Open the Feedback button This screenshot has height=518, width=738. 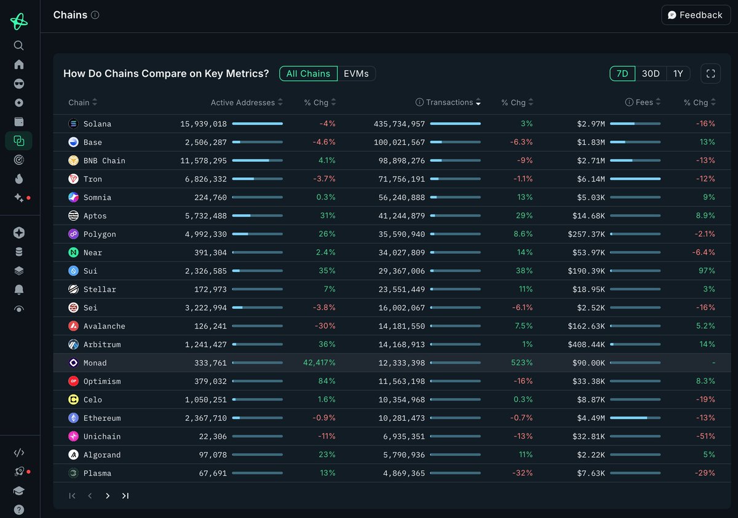tap(696, 15)
